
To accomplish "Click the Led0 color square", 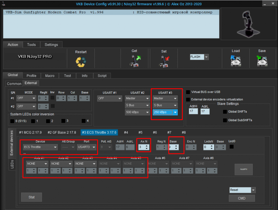I will [232, 146].
